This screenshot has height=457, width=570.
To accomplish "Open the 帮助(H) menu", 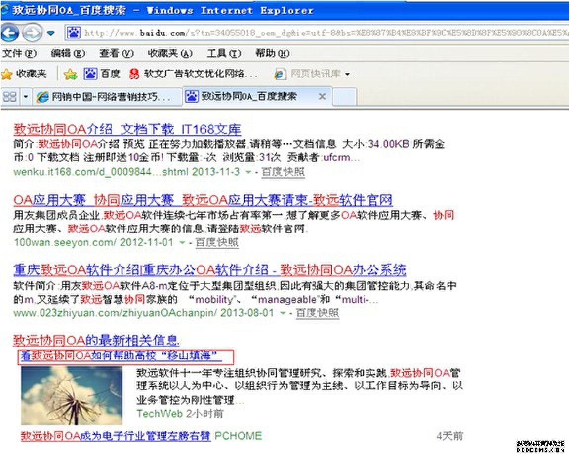I will (272, 54).
